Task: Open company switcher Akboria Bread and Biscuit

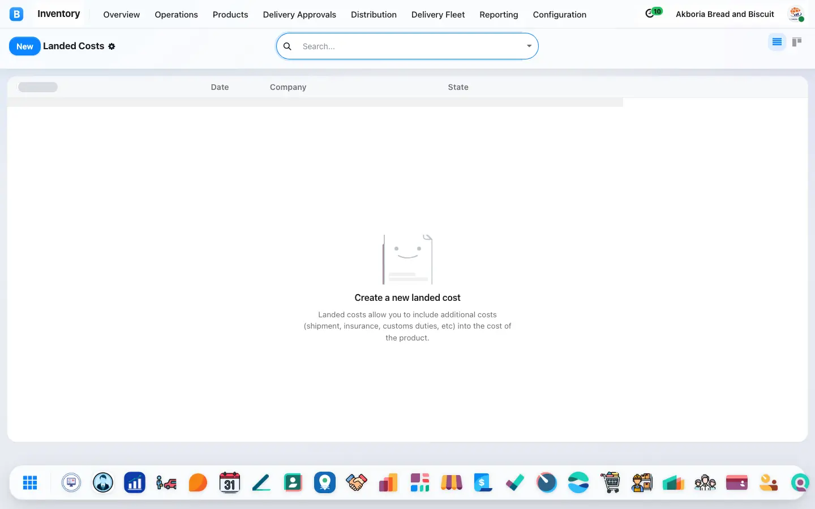Action: click(725, 14)
